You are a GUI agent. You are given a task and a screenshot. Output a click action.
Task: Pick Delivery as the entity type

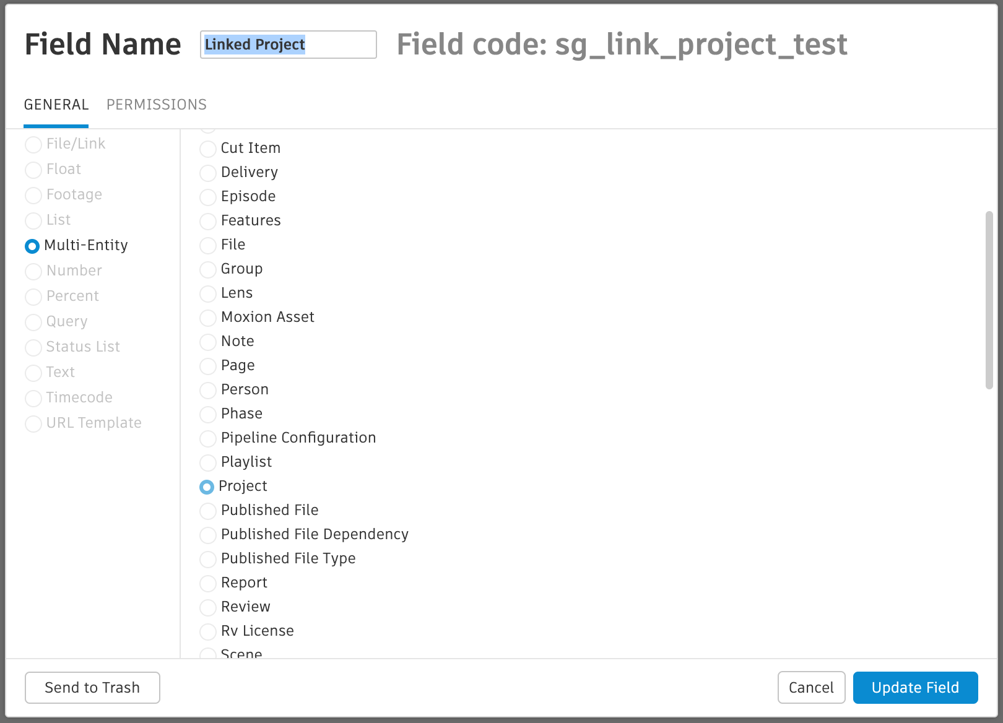pyautogui.click(x=208, y=173)
